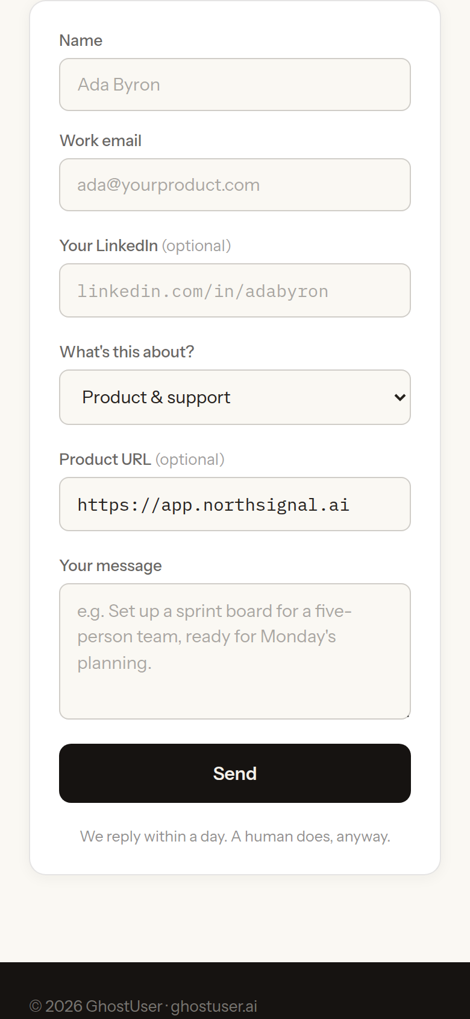470x1019 pixels.
Task: Submit the form with Send button
Action: (x=235, y=773)
